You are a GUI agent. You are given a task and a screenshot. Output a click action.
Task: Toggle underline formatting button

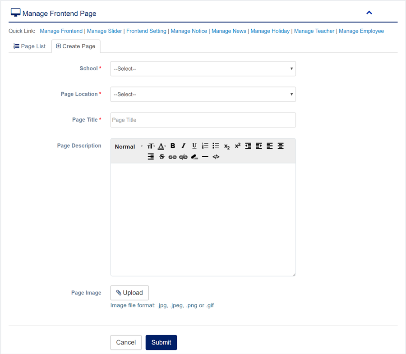[x=194, y=146]
